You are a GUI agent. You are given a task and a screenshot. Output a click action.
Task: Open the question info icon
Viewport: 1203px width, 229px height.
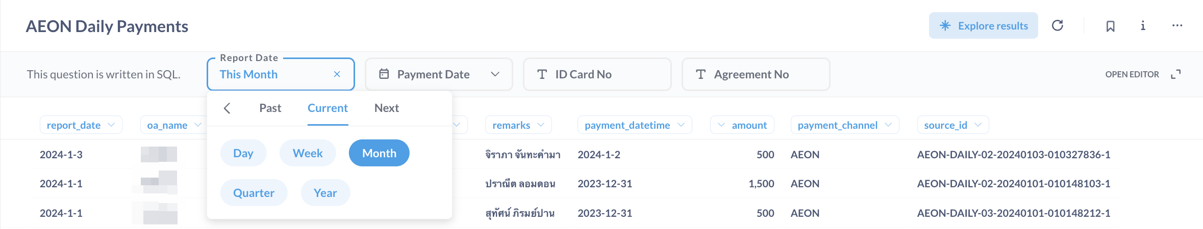pyautogui.click(x=1143, y=25)
